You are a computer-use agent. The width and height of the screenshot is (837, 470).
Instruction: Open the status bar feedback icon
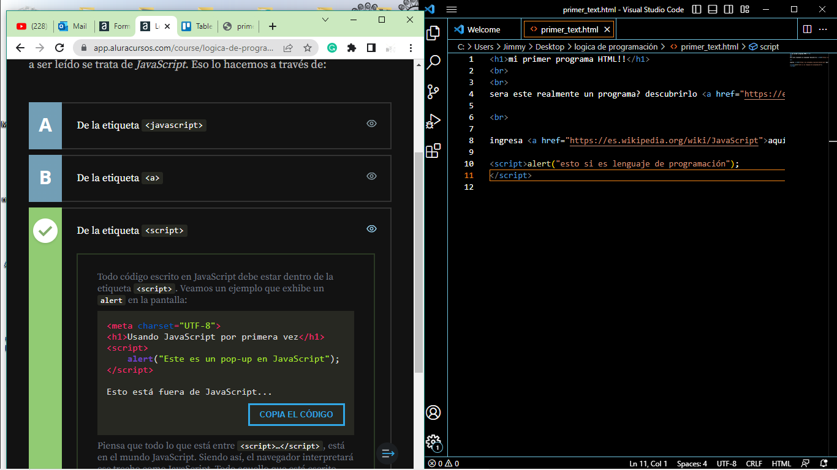(x=806, y=464)
